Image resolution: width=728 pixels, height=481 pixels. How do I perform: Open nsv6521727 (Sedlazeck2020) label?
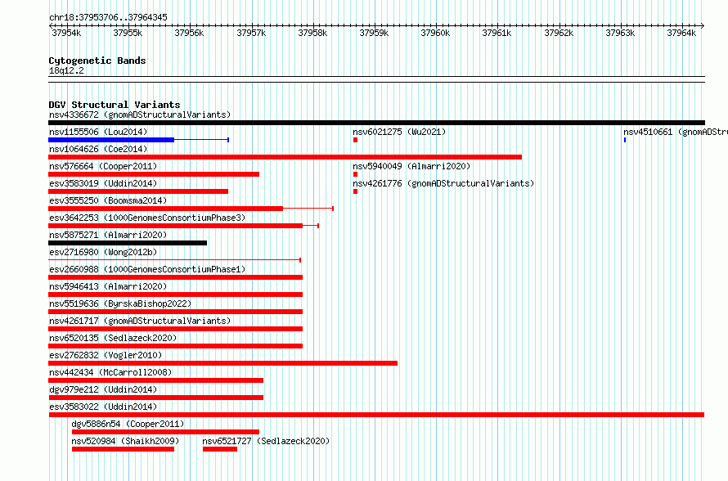pyautogui.click(x=266, y=441)
